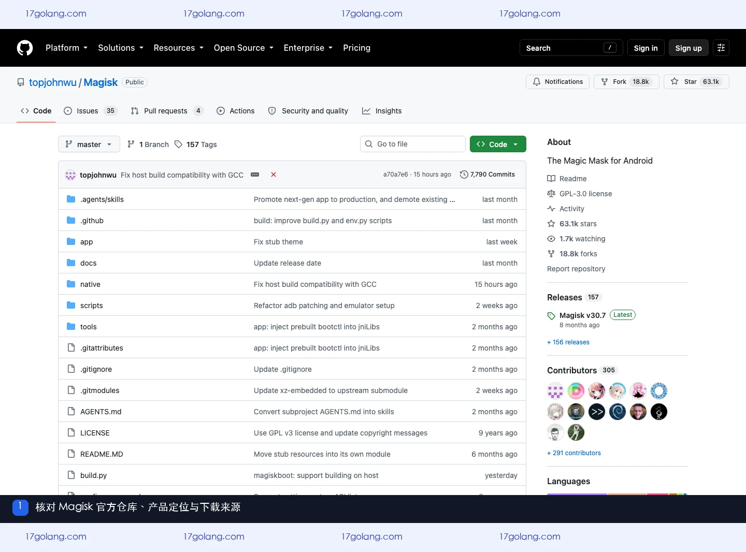The width and height of the screenshot is (746, 552).
Task: Expand the Enterprise menu
Action: (308, 48)
